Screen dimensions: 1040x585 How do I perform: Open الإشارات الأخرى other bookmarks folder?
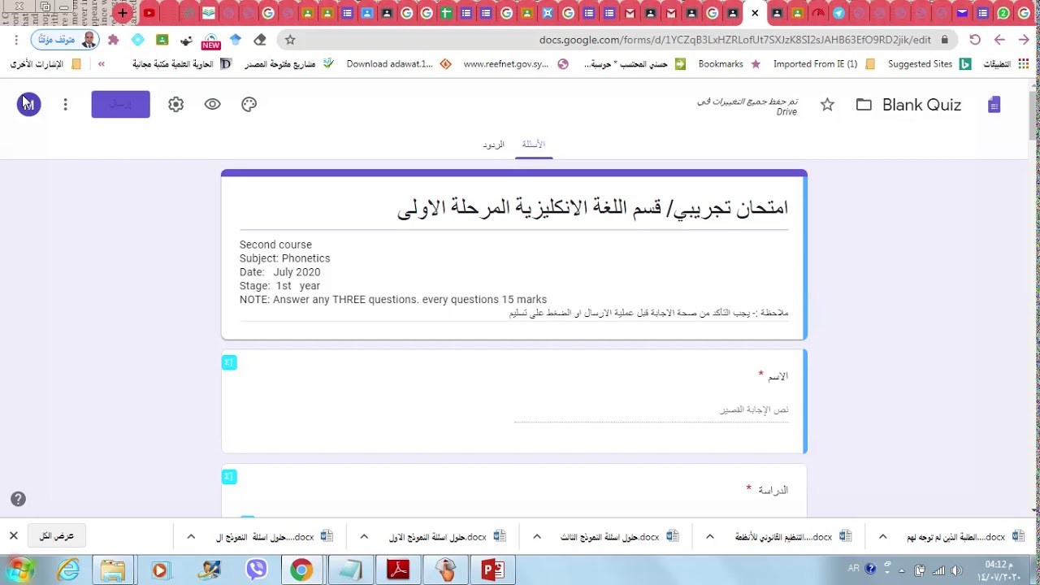point(45,64)
